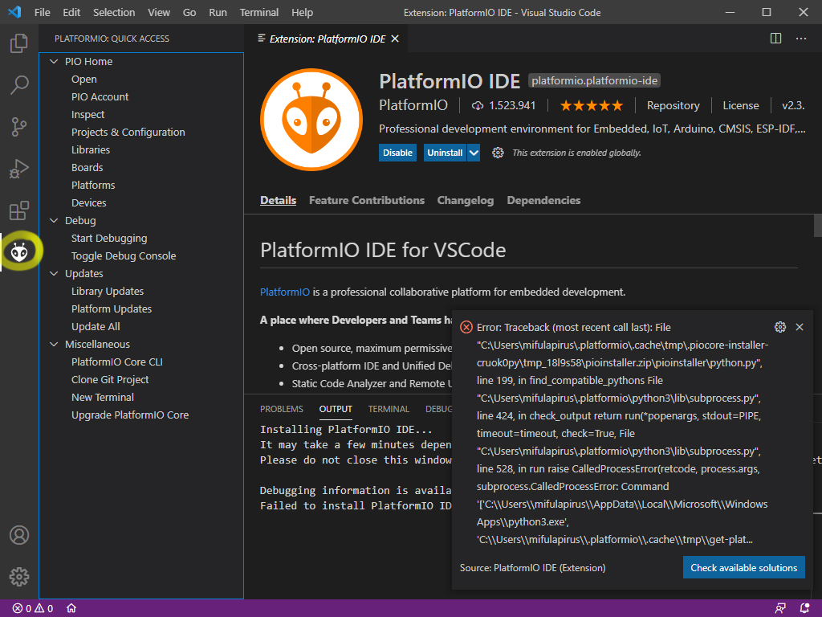This screenshot has height=617, width=822.
Task: Collapse the PIO Home tree section
Action: click(x=54, y=61)
